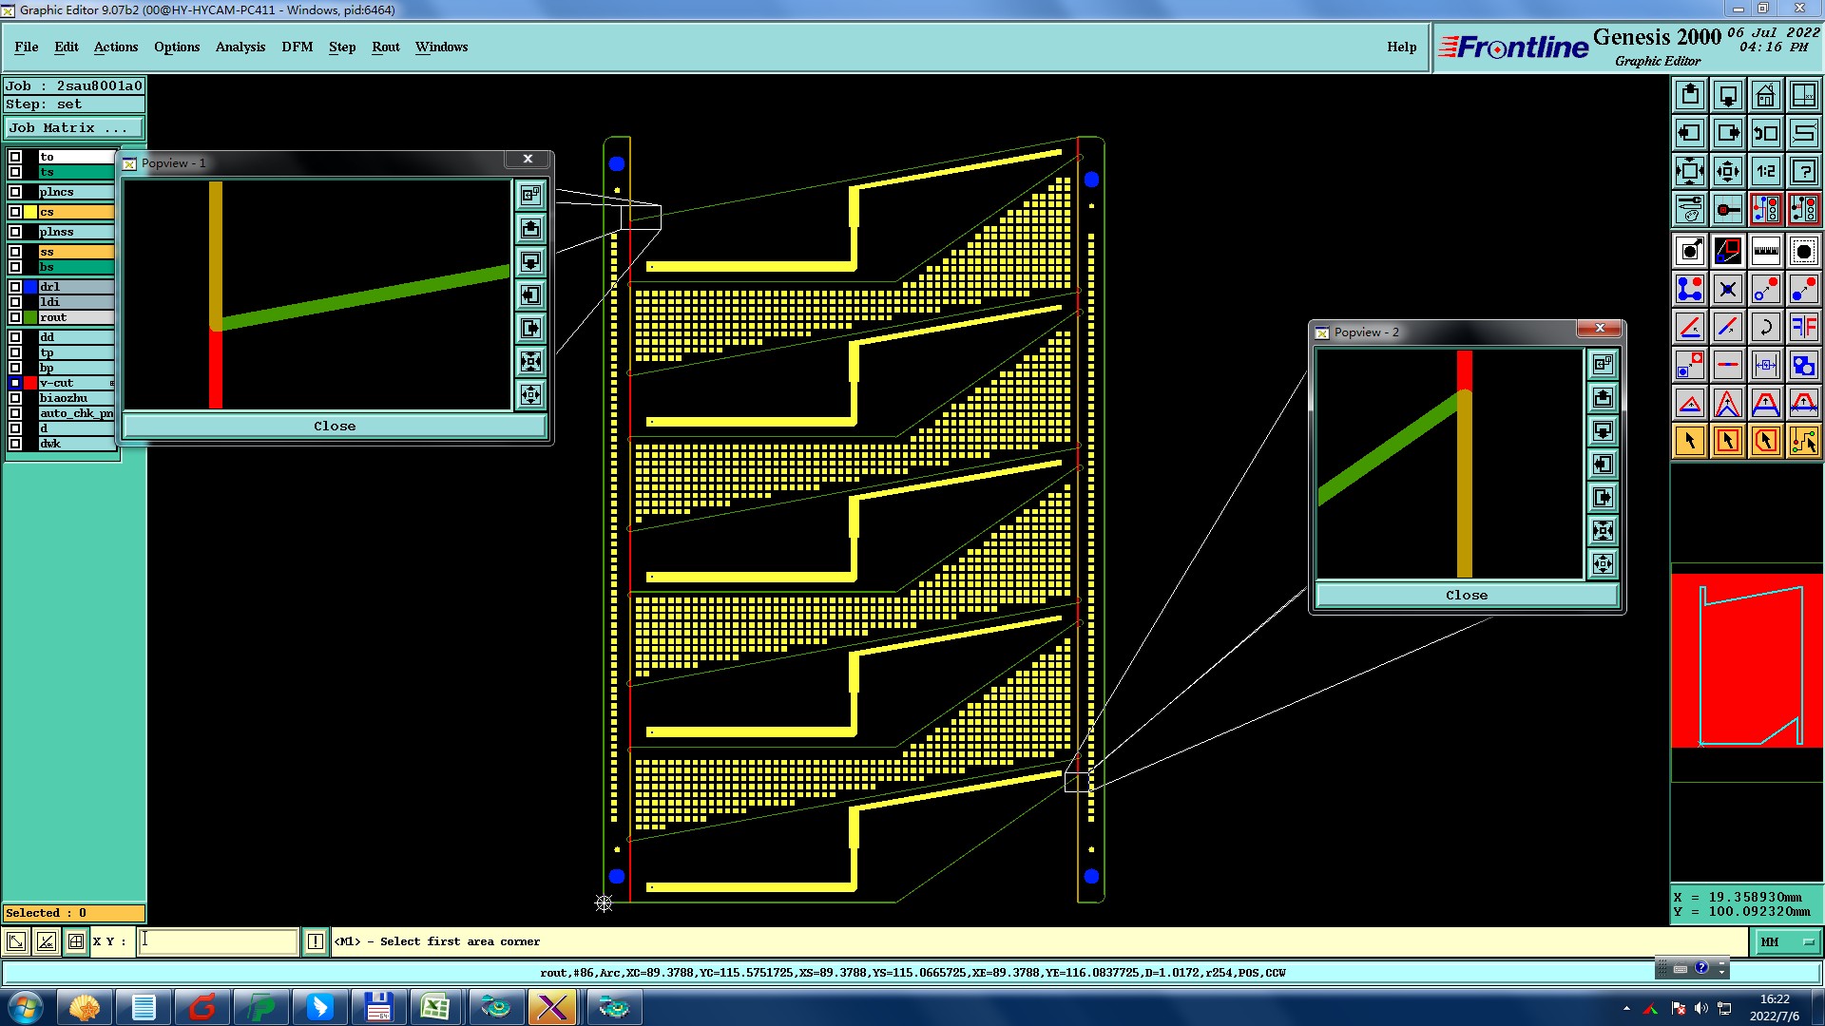Open the Analysis menu
Image resolution: width=1825 pixels, height=1026 pixels.
point(240,47)
